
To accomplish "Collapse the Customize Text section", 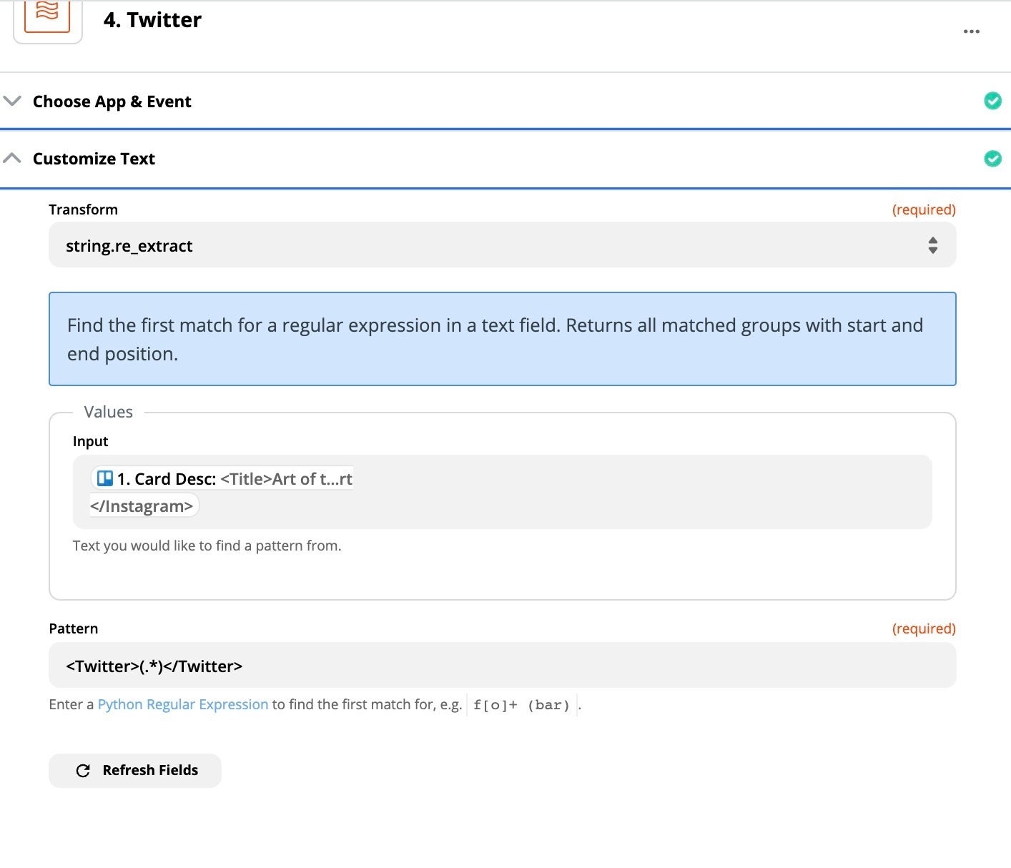I will (x=12, y=158).
